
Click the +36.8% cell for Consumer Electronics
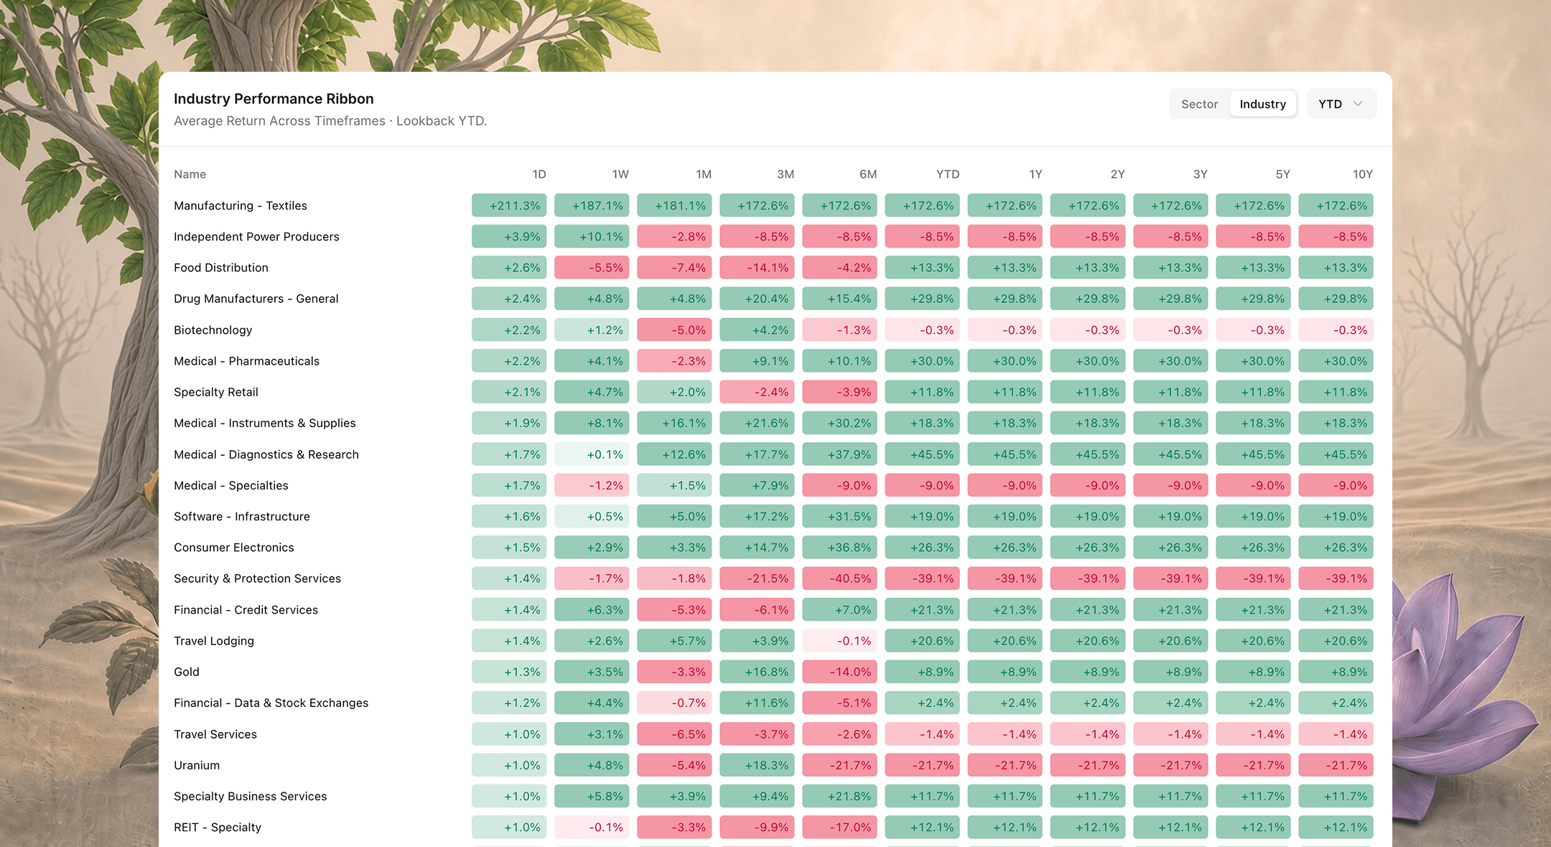[839, 547]
